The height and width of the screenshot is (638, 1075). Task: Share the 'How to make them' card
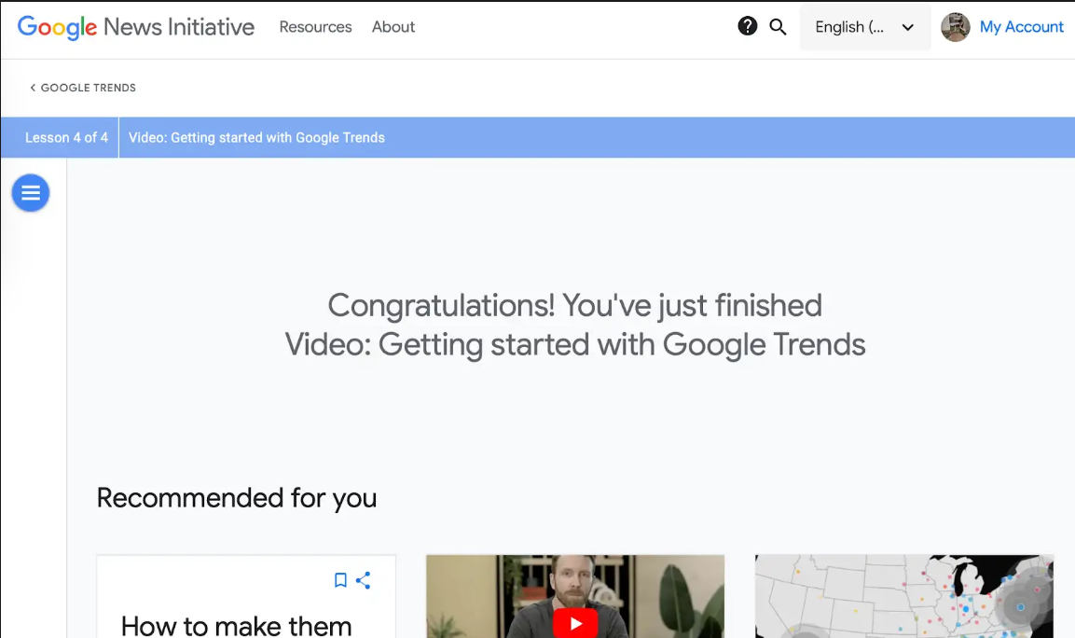tap(364, 580)
